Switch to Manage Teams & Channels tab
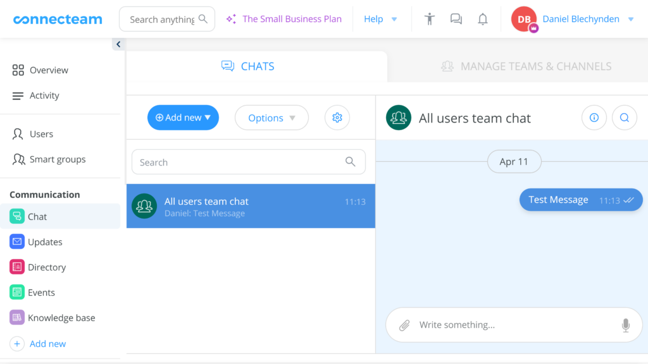Viewport: 648px width, 364px height. pyautogui.click(x=526, y=66)
